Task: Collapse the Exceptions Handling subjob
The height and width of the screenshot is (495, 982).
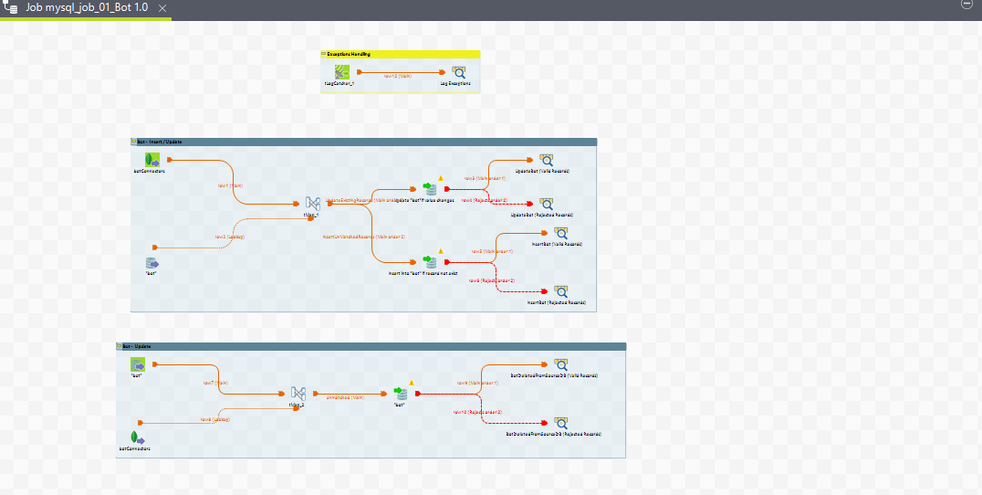Action: click(324, 54)
